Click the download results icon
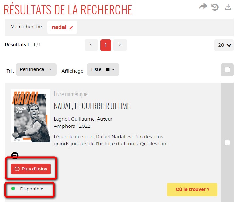 point(228,7)
